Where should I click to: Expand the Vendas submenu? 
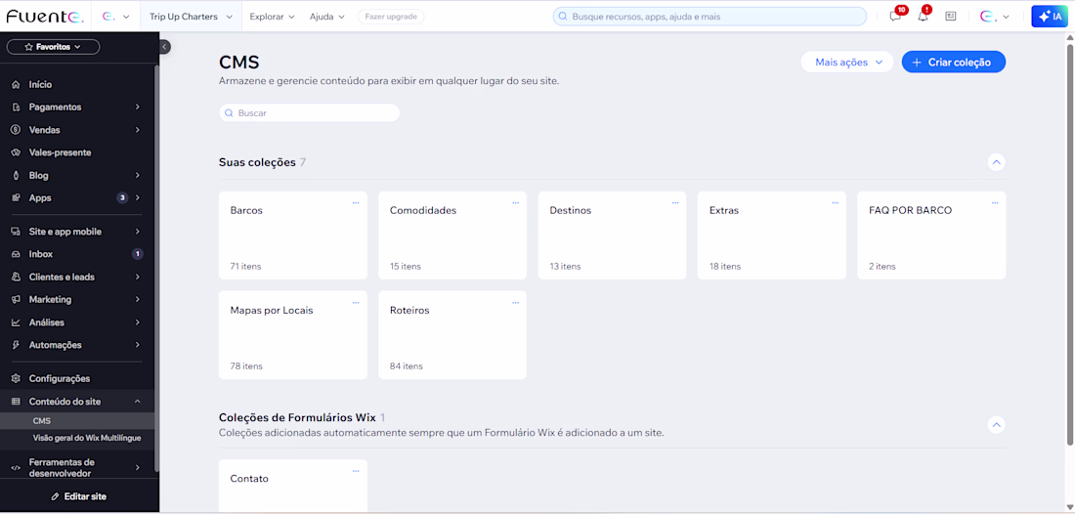(x=137, y=130)
